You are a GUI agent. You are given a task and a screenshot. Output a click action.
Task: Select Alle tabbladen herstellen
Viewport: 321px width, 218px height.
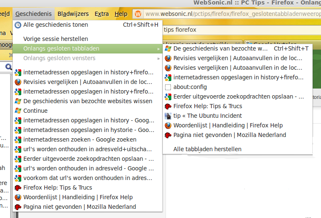point(238,149)
